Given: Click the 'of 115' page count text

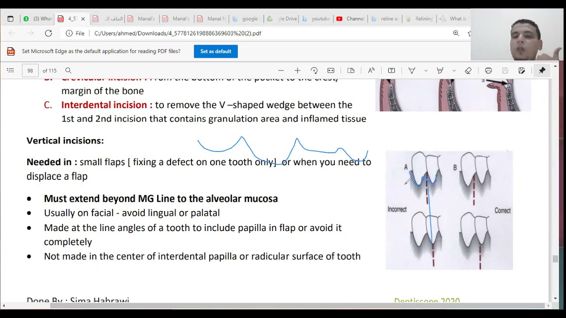Looking at the screenshot, I should pyautogui.click(x=50, y=71).
